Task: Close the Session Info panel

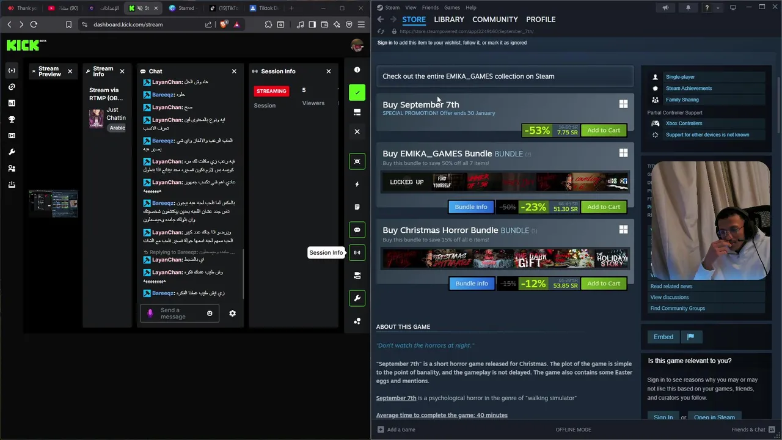Action: [329, 71]
